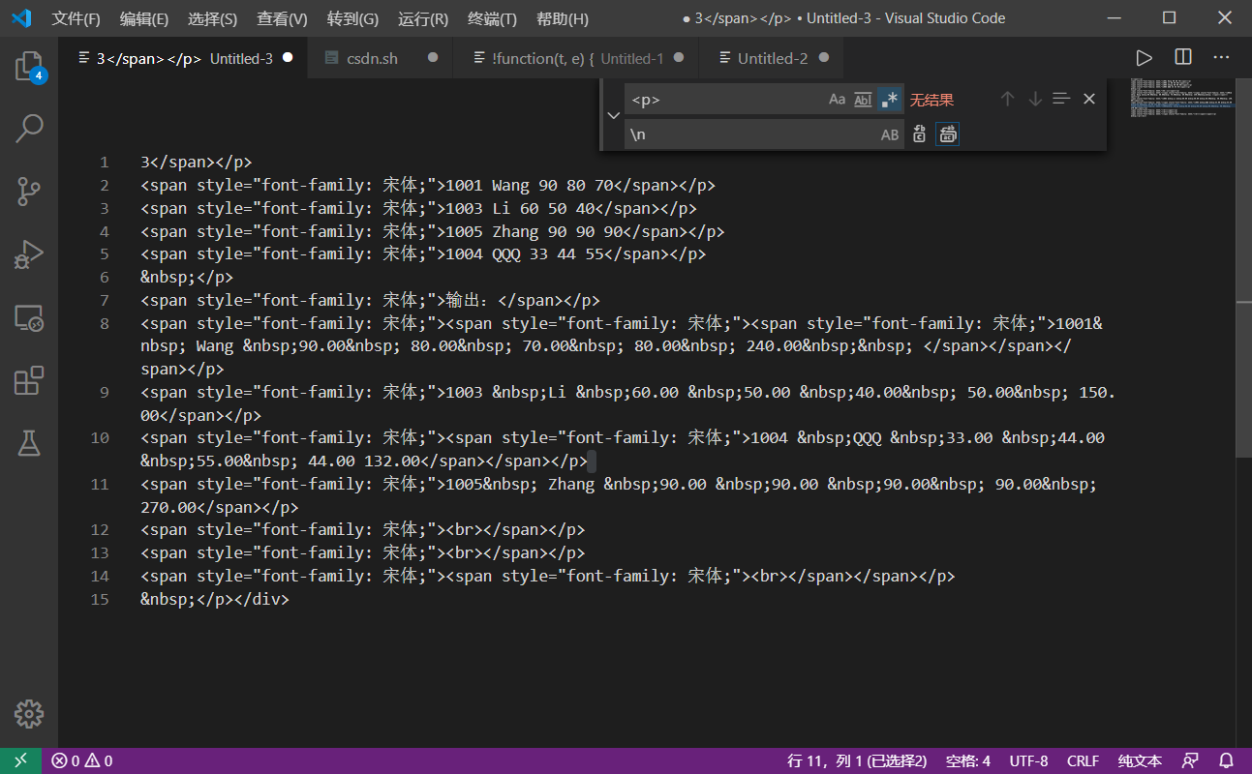The width and height of the screenshot is (1252, 774).
Task: Open the Manage gear menu
Action: (29, 714)
